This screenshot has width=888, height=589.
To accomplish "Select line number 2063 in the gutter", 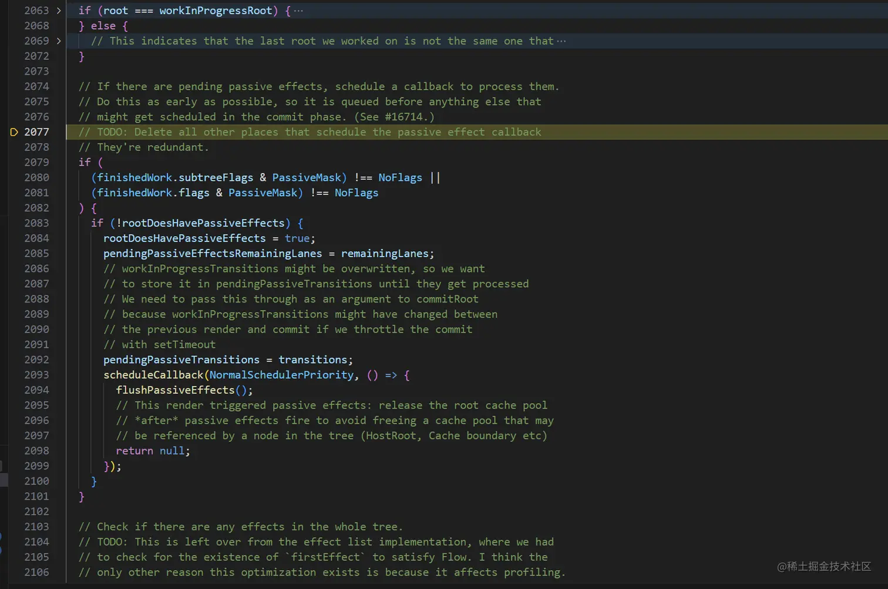I will [x=36, y=11].
